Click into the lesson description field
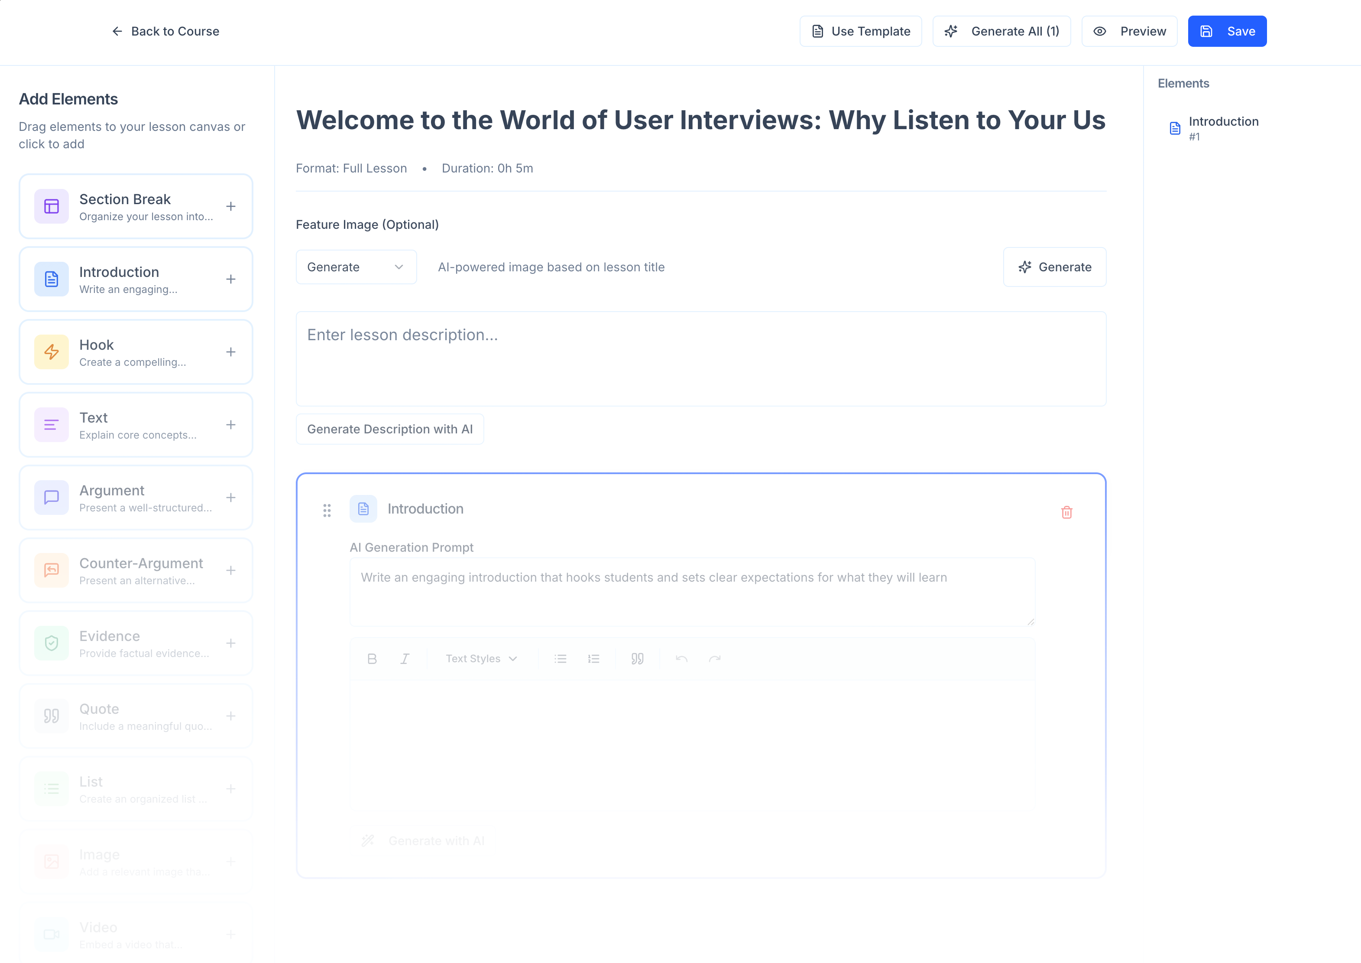 pyautogui.click(x=701, y=359)
